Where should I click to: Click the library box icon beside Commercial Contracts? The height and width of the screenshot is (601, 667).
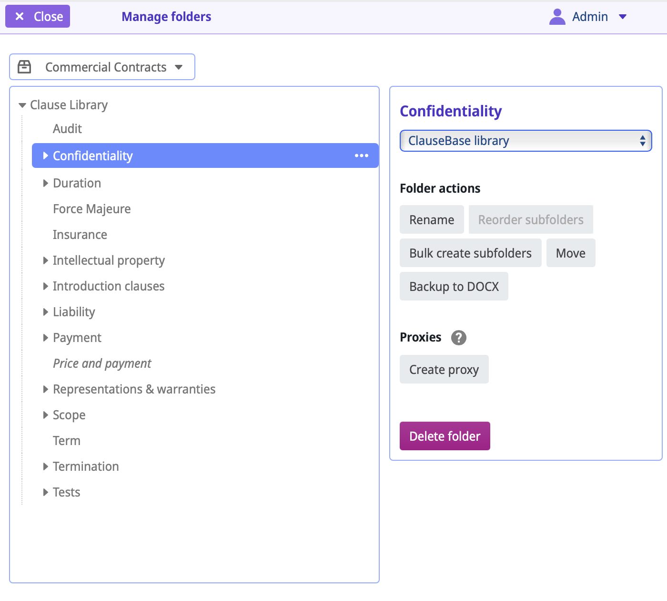click(x=24, y=67)
